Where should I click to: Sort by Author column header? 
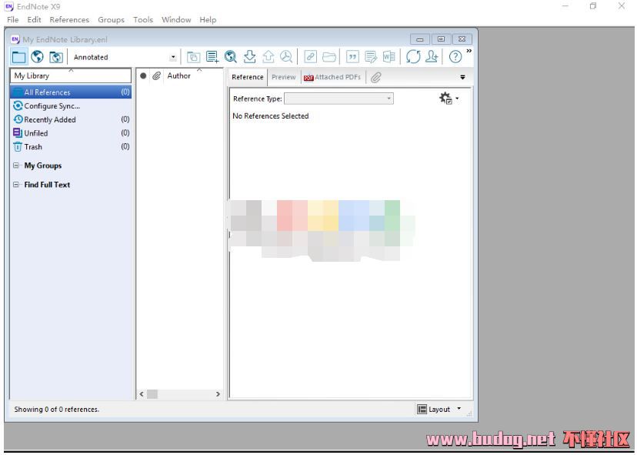[178, 75]
